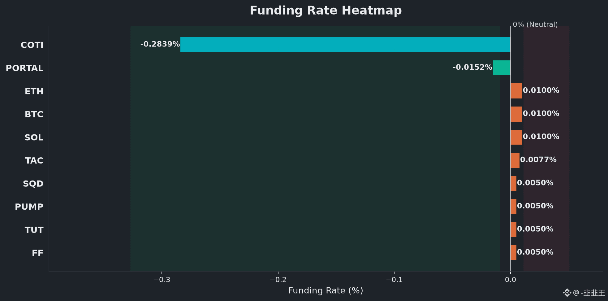Click the 0.0077% value label
This screenshot has width=608, height=301.
[x=538, y=160]
